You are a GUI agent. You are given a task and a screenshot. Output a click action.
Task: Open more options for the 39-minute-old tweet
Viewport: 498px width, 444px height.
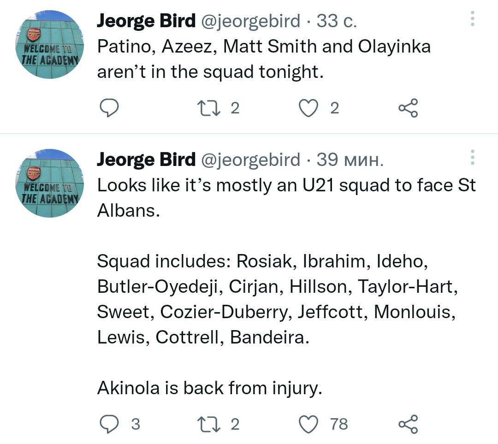click(472, 158)
